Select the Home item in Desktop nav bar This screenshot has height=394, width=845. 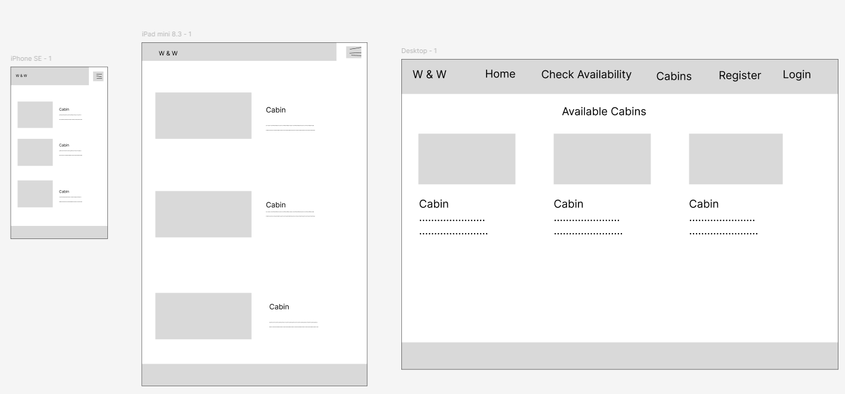coord(500,74)
